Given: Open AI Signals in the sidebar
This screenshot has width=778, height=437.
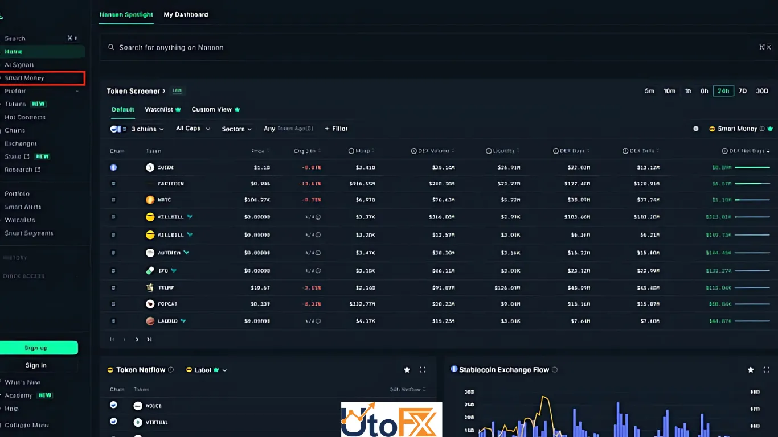Looking at the screenshot, I should [19, 65].
